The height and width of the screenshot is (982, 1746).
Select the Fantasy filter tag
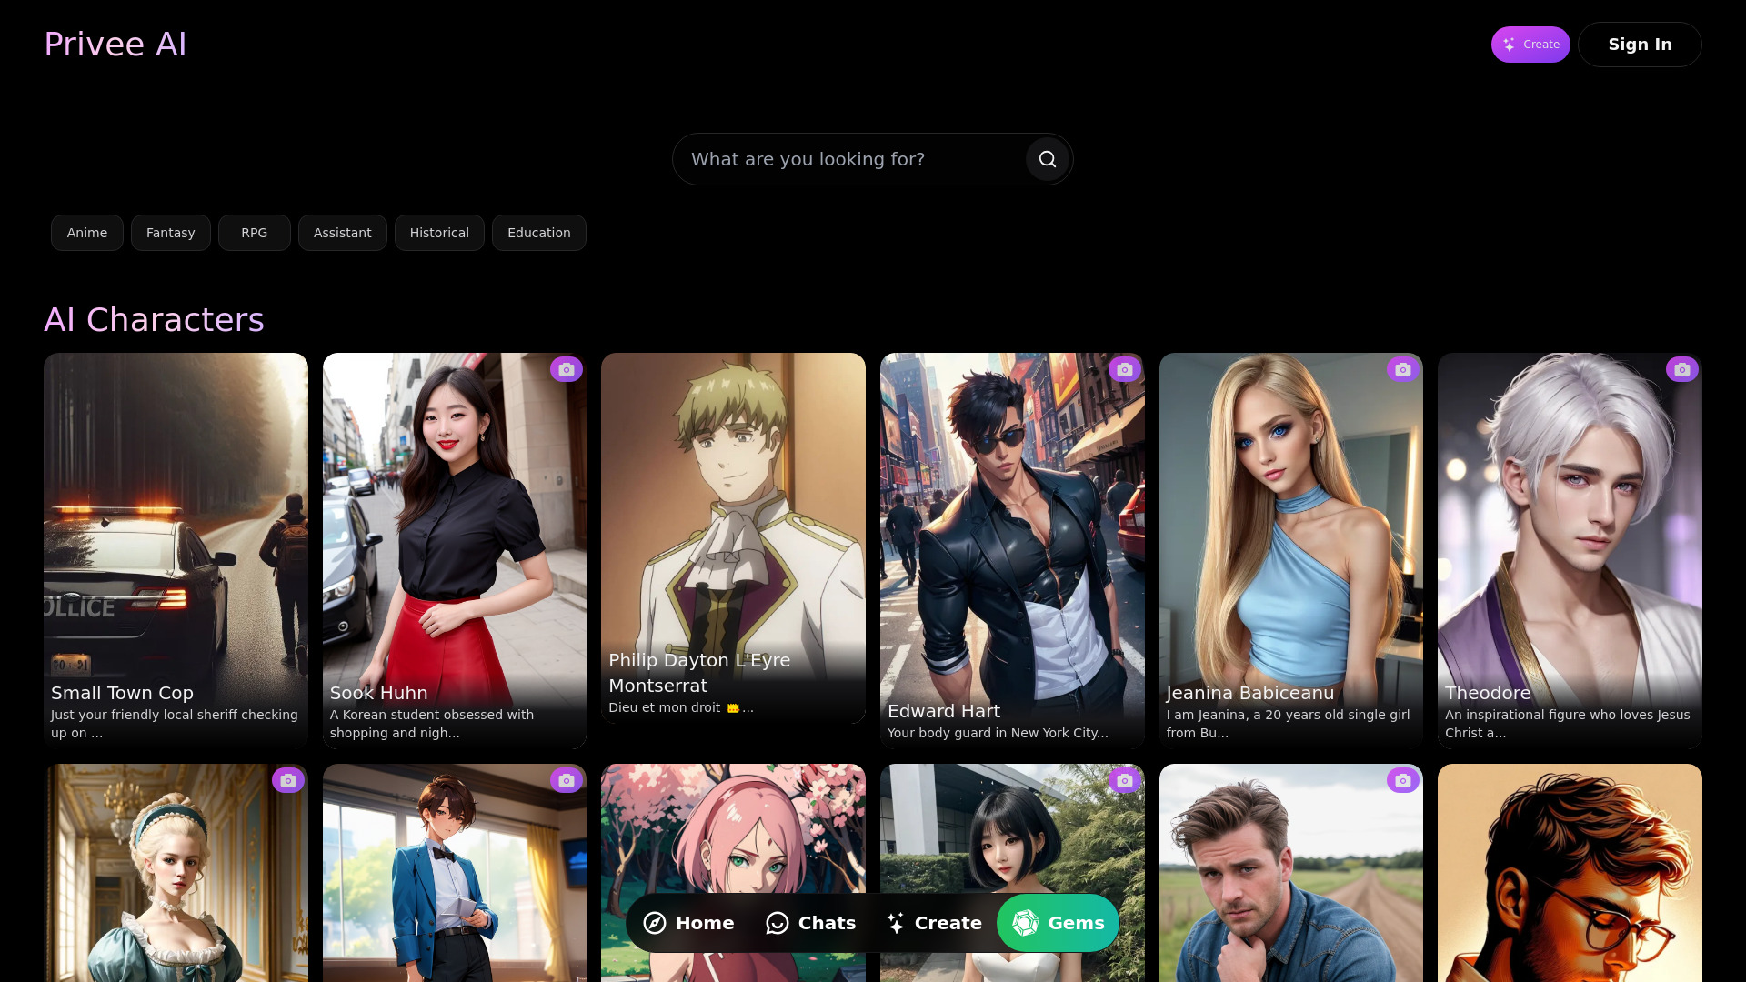170,233
